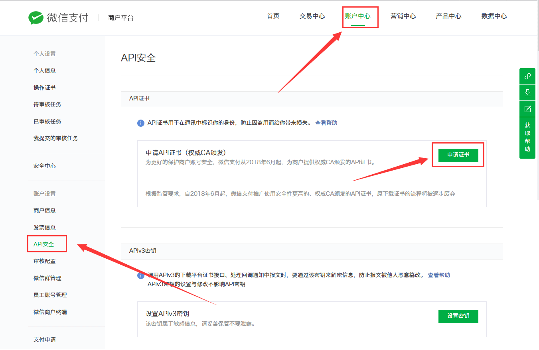Select 微信商户终端 in the sidebar
The height and width of the screenshot is (350, 539).
50,312
